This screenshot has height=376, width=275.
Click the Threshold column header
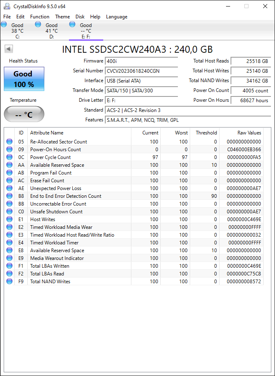coord(205,132)
